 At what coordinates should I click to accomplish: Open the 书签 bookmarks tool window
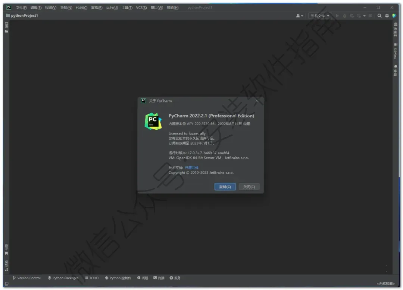click(6, 249)
